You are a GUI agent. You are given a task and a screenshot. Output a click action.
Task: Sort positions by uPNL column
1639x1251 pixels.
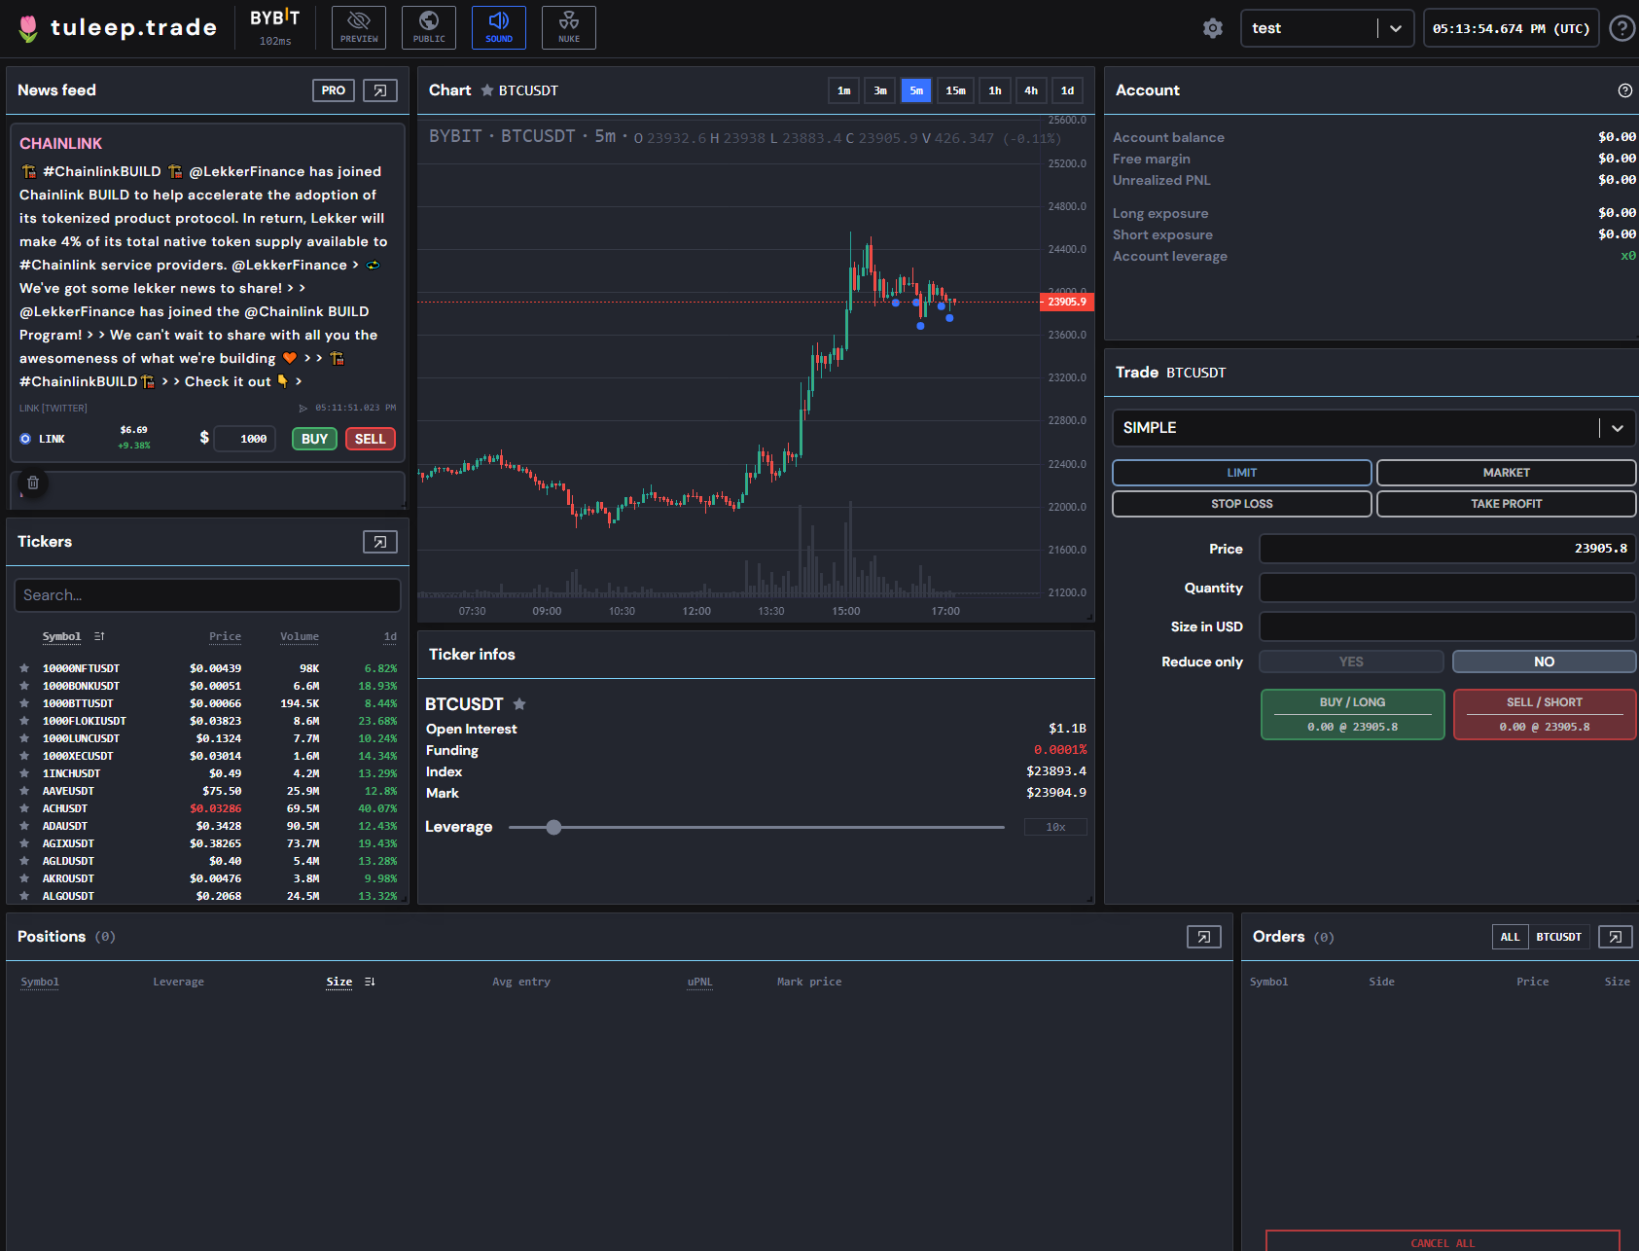tap(700, 982)
